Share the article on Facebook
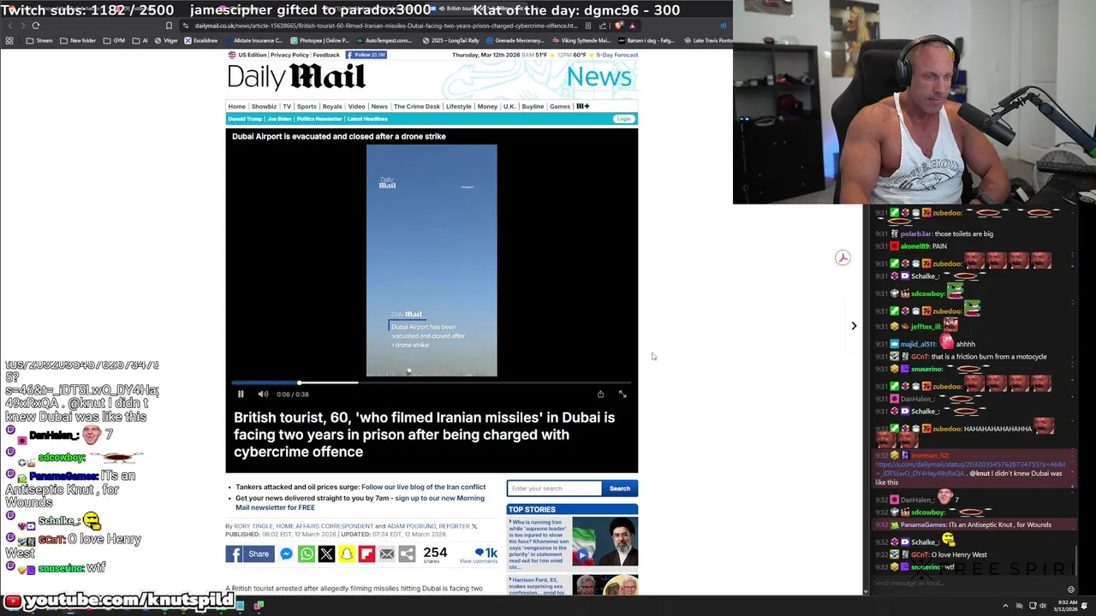The image size is (1096, 616). click(249, 554)
